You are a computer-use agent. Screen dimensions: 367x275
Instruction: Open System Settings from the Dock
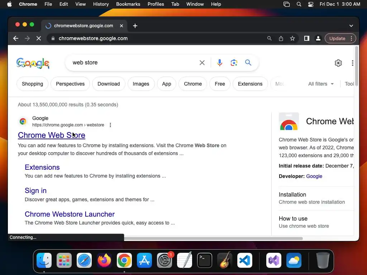click(x=165, y=260)
